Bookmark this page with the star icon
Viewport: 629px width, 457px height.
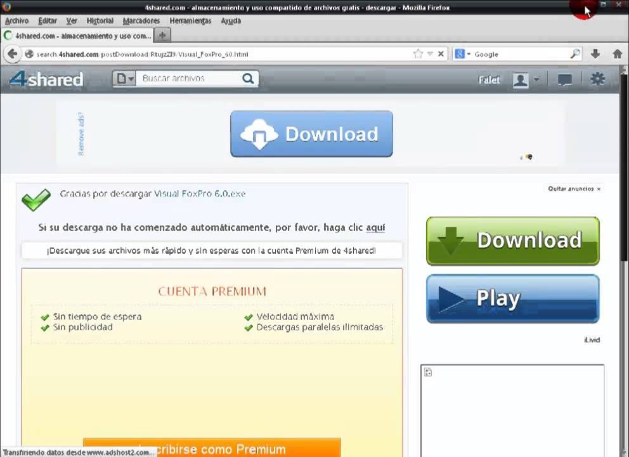418,54
